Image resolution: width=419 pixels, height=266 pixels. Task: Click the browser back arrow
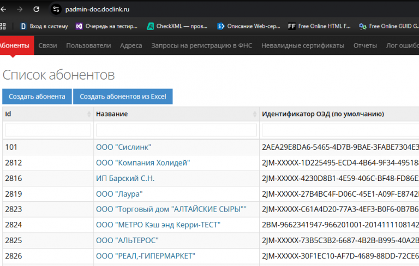click(3, 9)
